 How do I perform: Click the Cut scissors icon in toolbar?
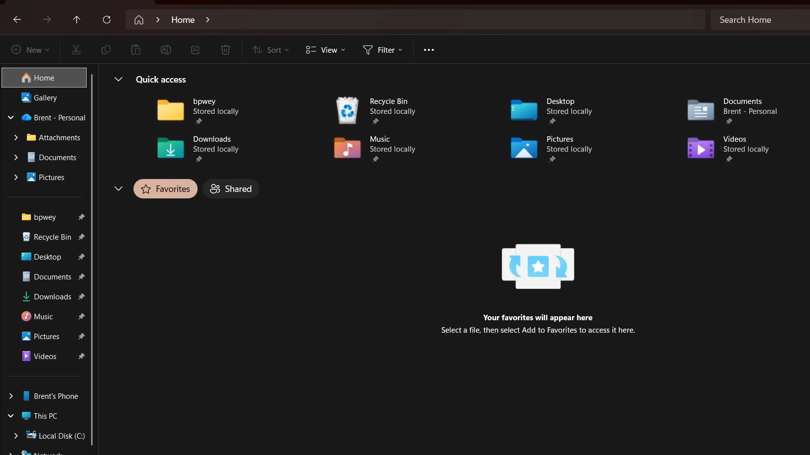tap(76, 50)
